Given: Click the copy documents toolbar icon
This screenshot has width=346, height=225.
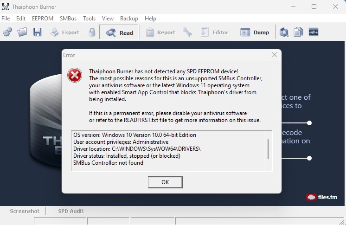Looking at the screenshot, I should click(x=298, y=32).
